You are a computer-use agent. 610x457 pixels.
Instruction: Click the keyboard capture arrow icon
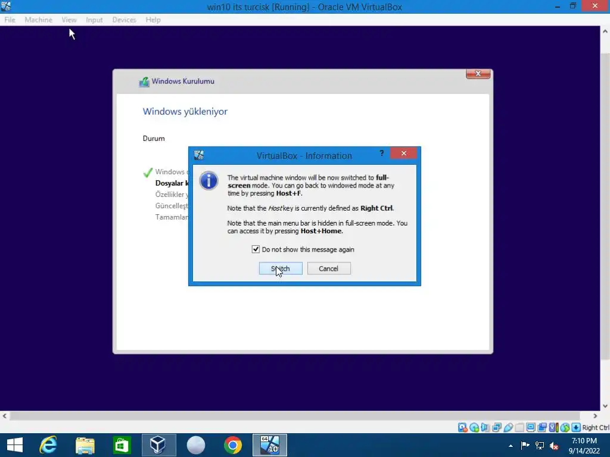(x=576, y=427)
